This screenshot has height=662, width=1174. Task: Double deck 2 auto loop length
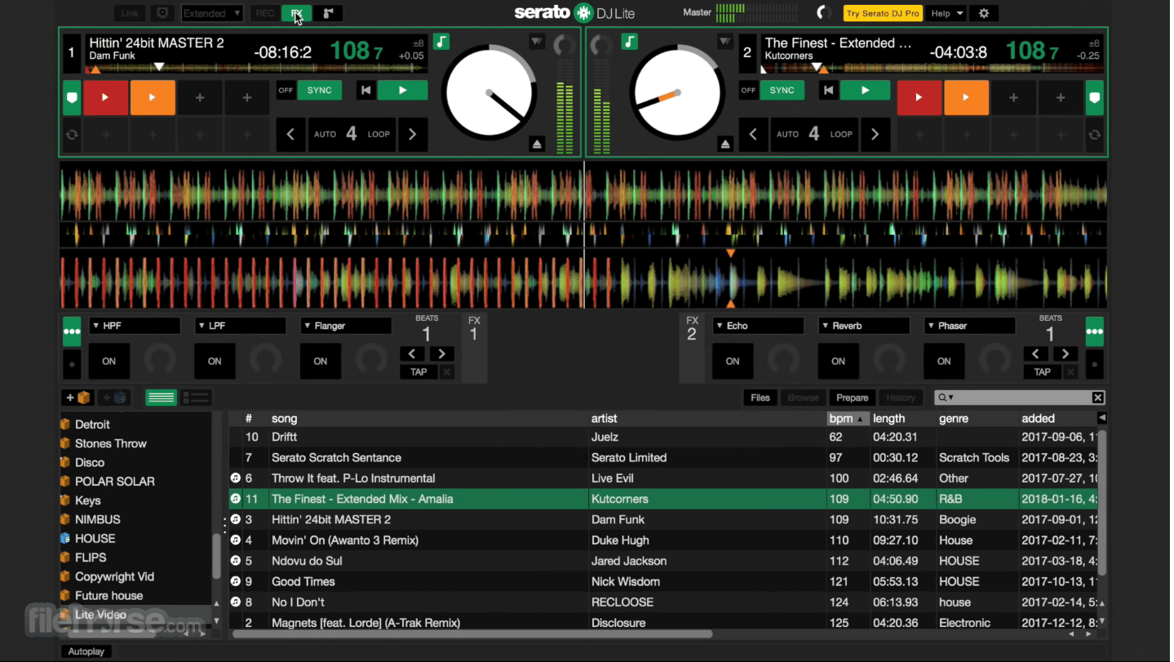(x=875, y=134)
